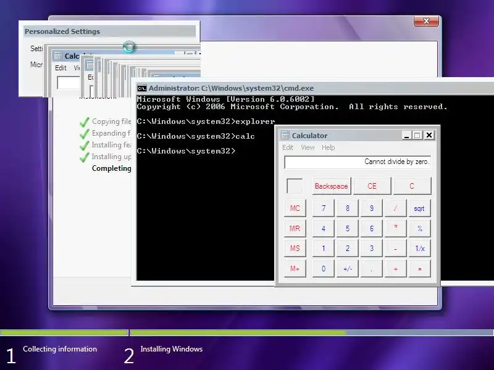Click the Administrator cmd.exe title bar
This screenshot has height=370, width=494.
[314, 88]
